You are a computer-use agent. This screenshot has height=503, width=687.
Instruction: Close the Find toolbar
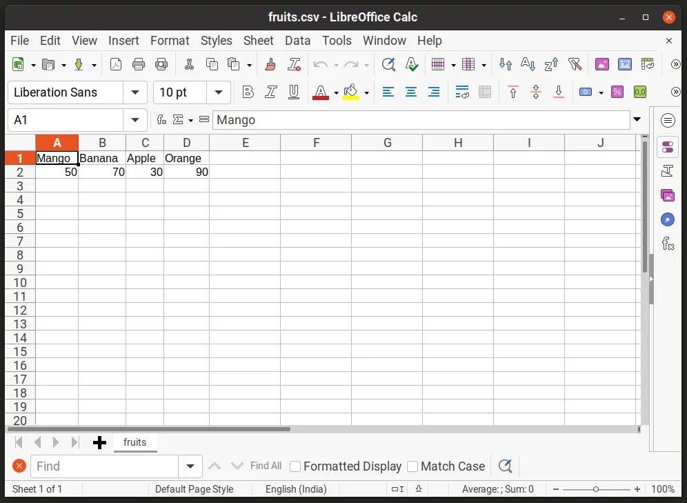point(19,466)
